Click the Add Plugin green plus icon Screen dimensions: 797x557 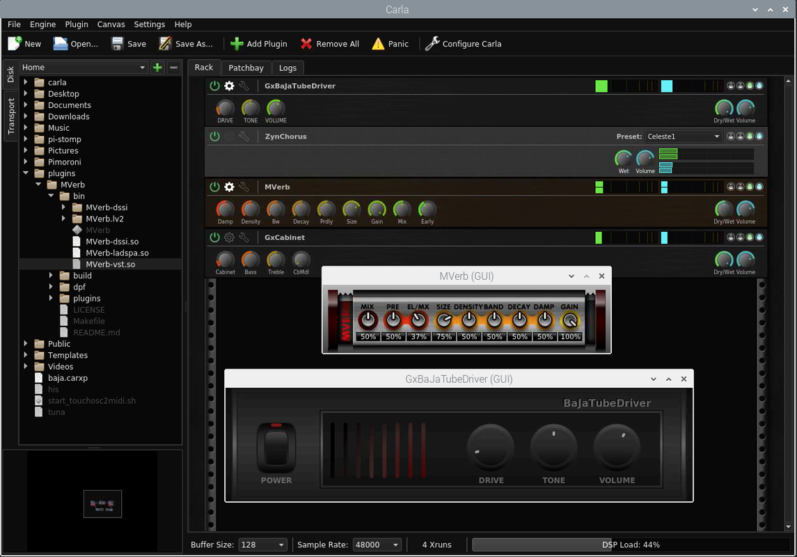tap(237, 44)
